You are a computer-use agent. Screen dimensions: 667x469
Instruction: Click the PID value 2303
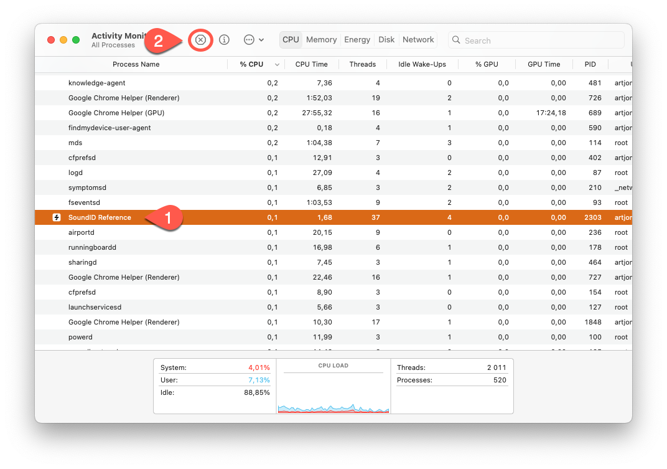tap(592, 217)
